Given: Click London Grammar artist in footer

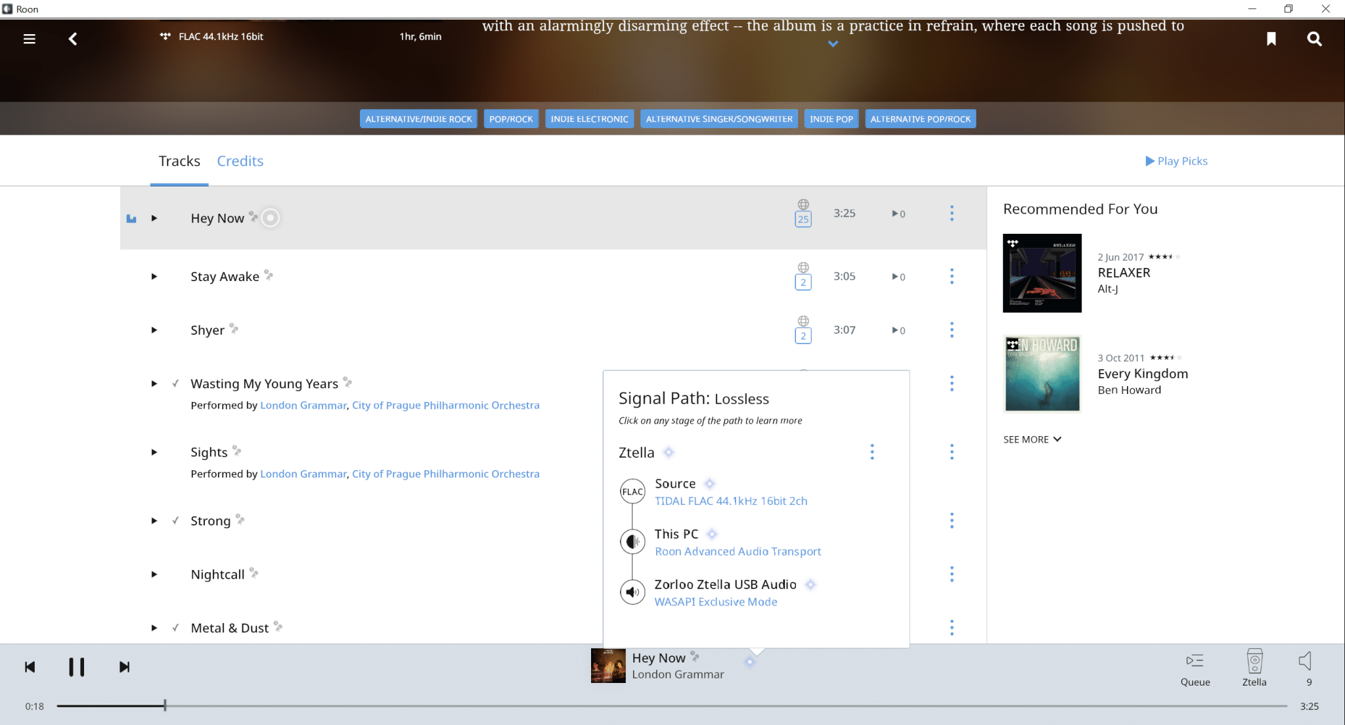Looking at the screenshot, I should point(678,674).
